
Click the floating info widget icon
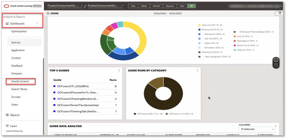(x=276, y=60)
